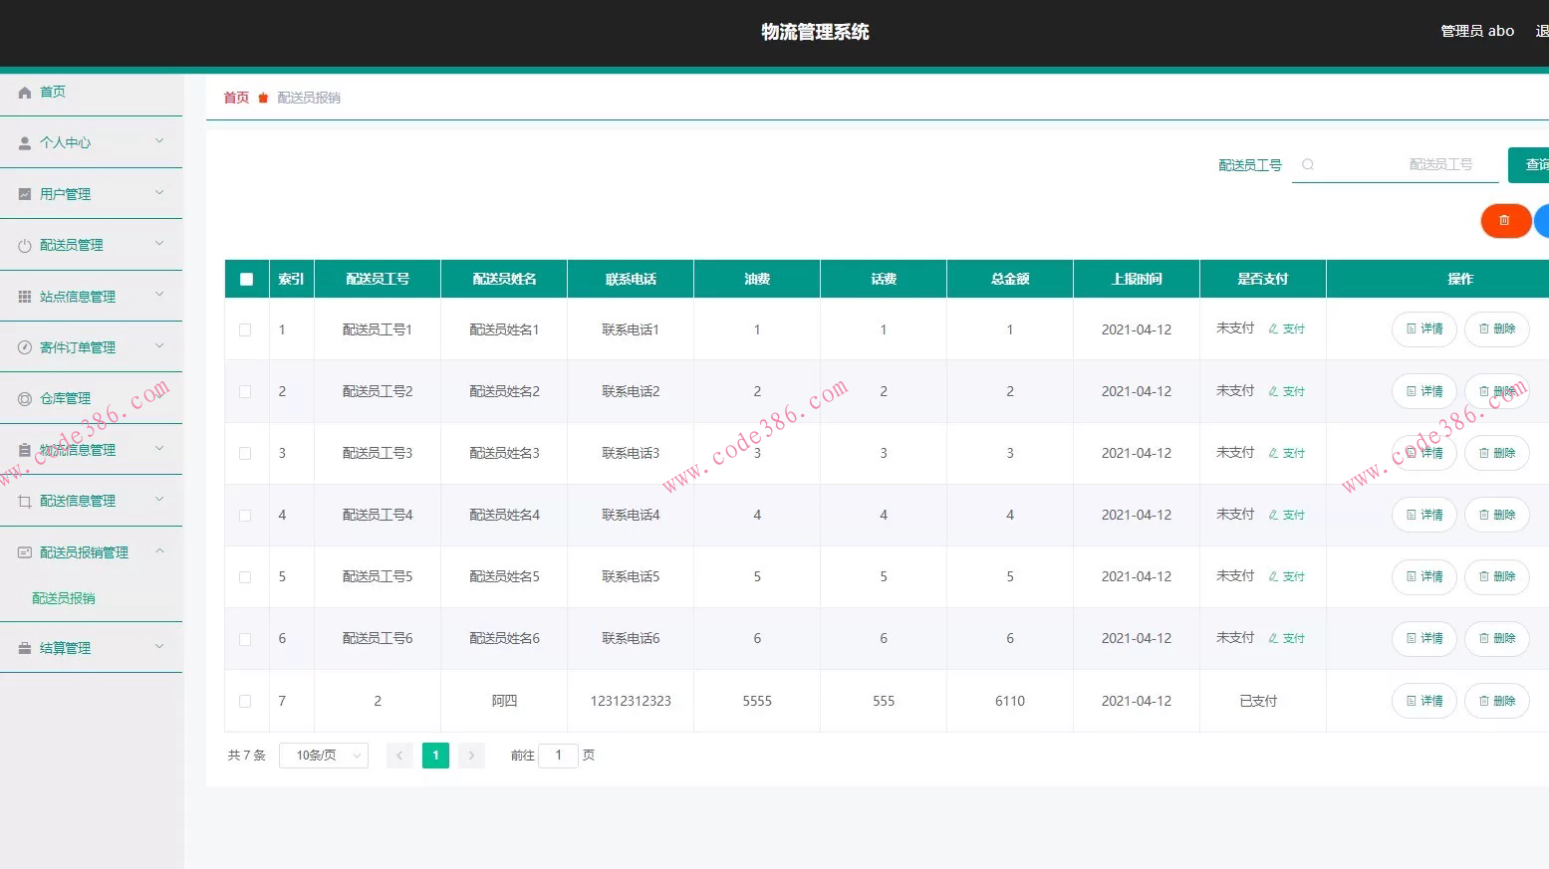
Task: Open the 仓库管理 sidebar menu
Action: [91, 398]
